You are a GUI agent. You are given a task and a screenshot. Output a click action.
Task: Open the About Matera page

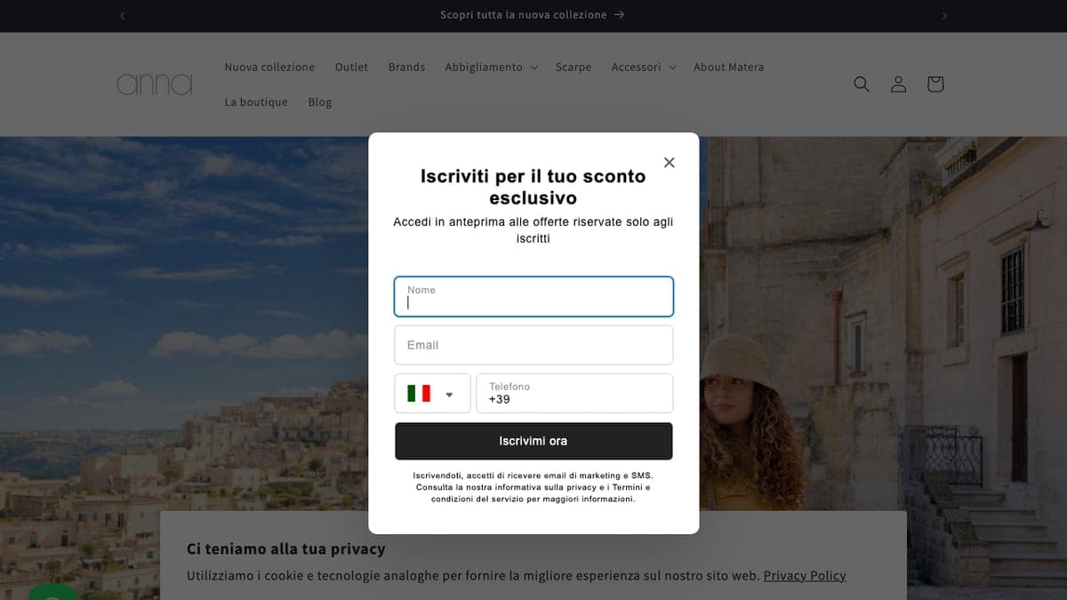click(x=728, y=67)
